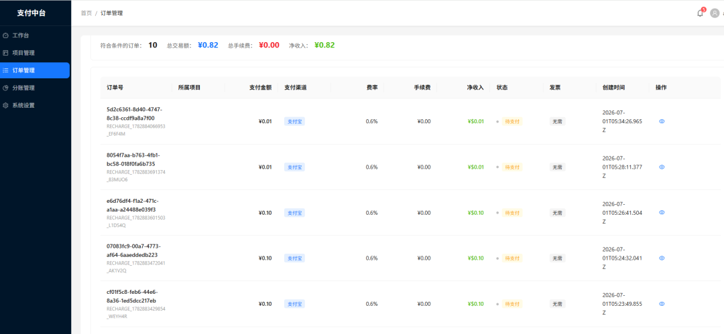
Task: Open 分账管理 section
Action: point(35,88)
